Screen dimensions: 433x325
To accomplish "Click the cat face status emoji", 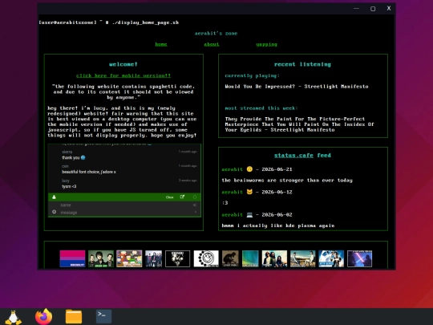I will [x=249, y=192].
